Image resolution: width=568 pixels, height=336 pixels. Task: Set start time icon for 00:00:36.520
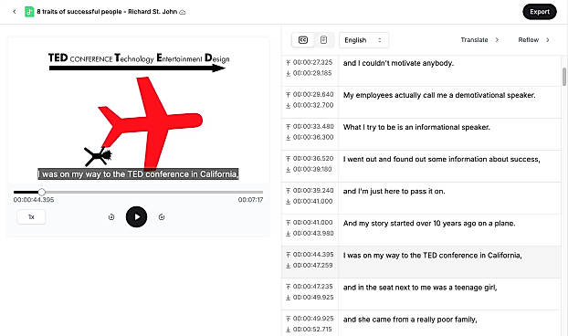coord(289,159)
